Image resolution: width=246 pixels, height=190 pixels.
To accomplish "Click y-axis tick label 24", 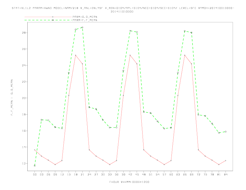I will 24,66.
